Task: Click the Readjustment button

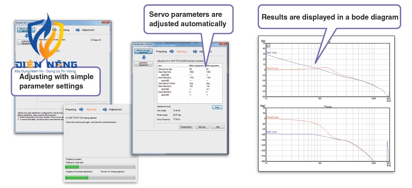Action: click(x=186, y=127)
